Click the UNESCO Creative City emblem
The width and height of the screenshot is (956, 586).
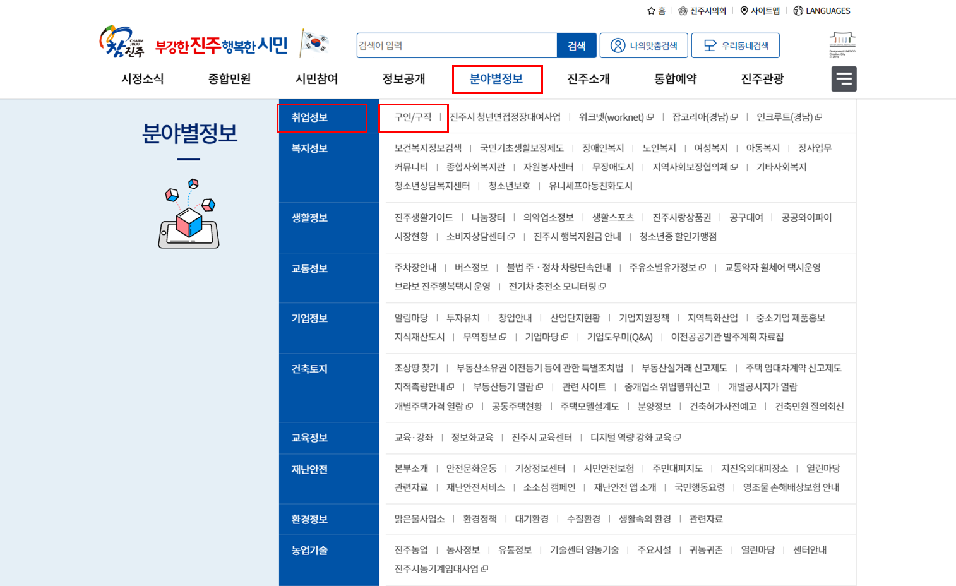(842, 44)
